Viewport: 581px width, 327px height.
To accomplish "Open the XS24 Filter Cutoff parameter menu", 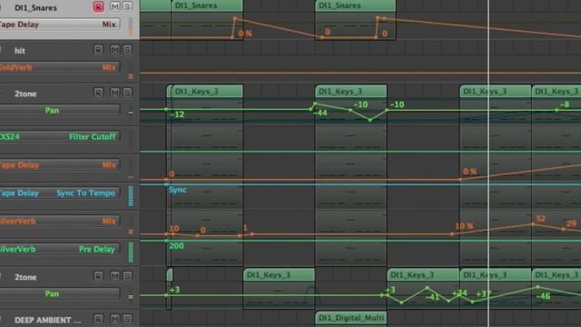I will click(60, 137).
